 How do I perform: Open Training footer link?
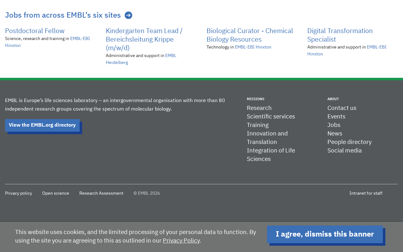tap(258, 125)
